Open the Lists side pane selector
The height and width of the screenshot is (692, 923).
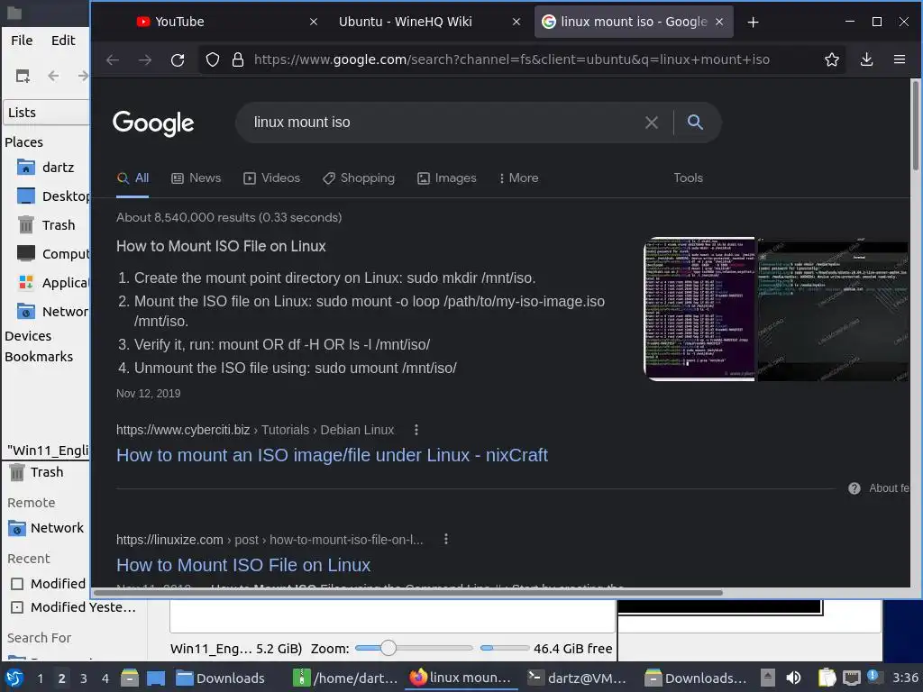point(47,113)
